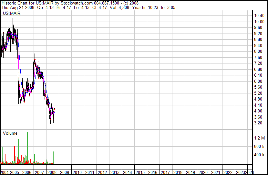Click the 8.00 price level label
The width and height of the screenshot is (268, 175).
[258, 52]
